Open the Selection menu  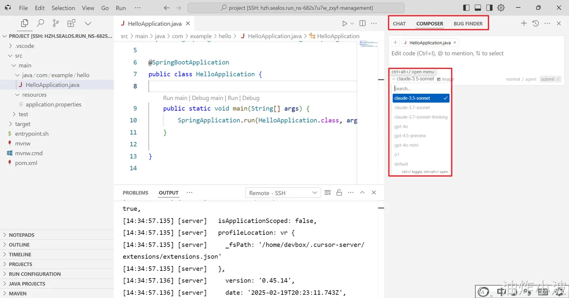63,8
